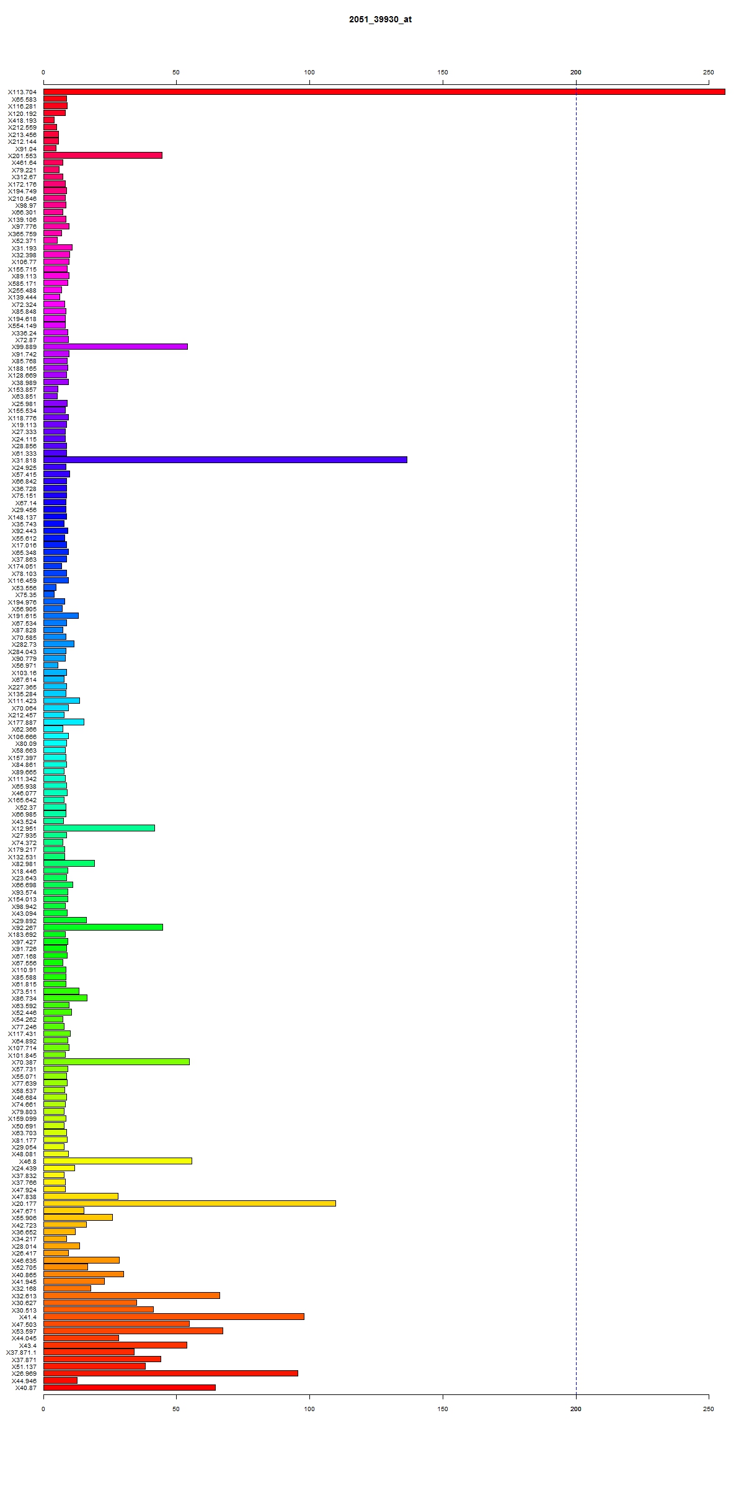Select the X284.043 label
Viewport: 744px width, 1488px height.
tap(22, 652)
